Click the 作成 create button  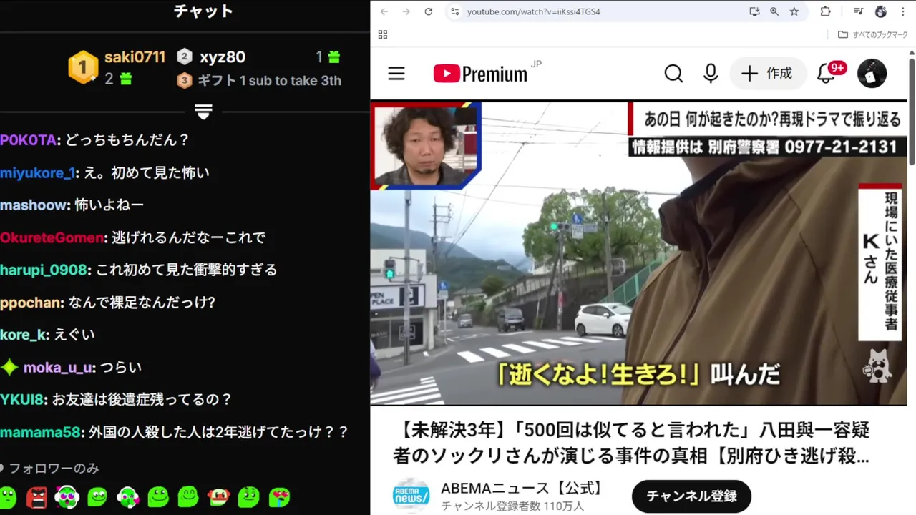click(767, 73)
